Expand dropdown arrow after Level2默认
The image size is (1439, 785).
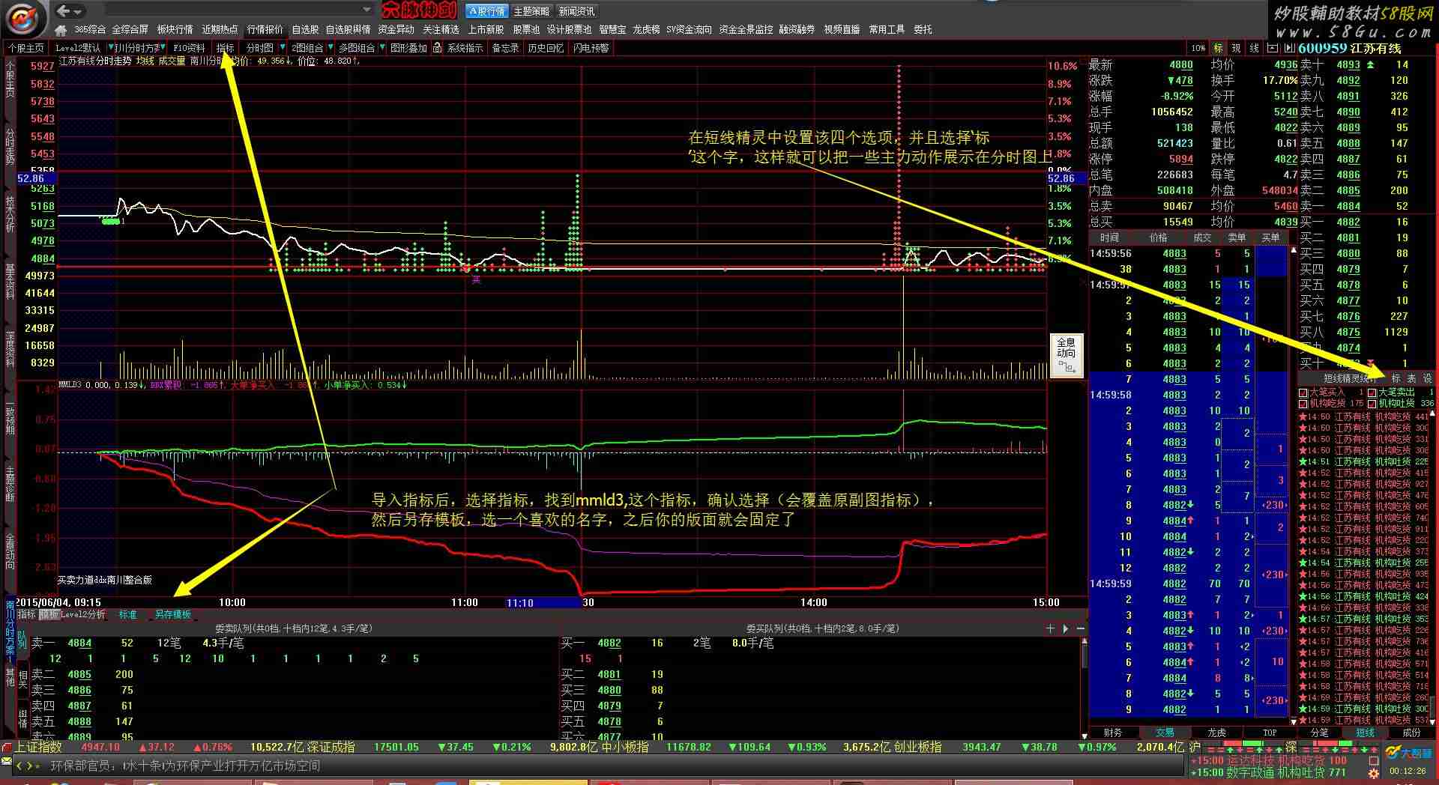(x=111, y=48)
